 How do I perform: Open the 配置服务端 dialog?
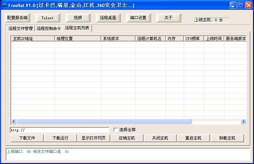click(x=17, y=18)
